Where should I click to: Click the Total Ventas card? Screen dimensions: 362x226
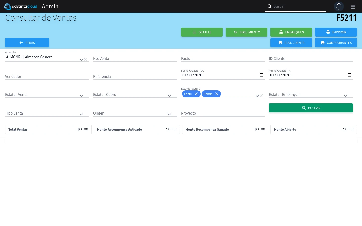[x=48, y=129]
